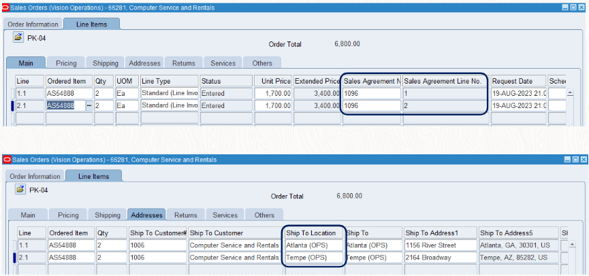Viewport: 589px width, 276px height.
Task: Switch to Pricing sub-tab in top window
Action: 66,63
